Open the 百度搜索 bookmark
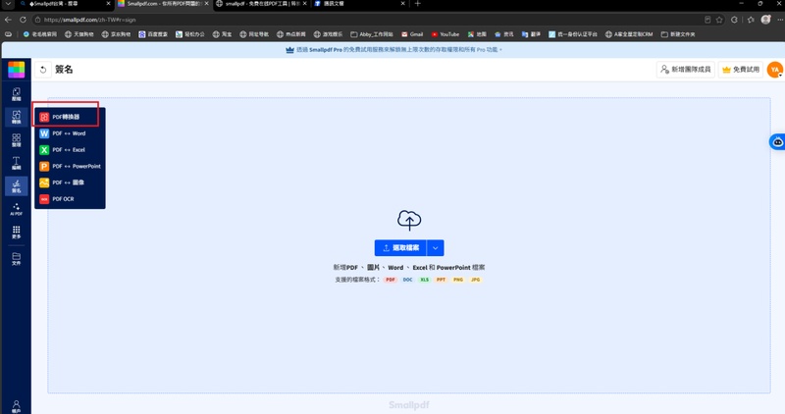This screenshot has height=414, width=785. 153,34
